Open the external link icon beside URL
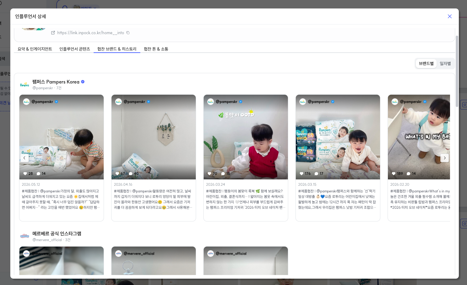 pyautogui.click(x=53, y=33)
